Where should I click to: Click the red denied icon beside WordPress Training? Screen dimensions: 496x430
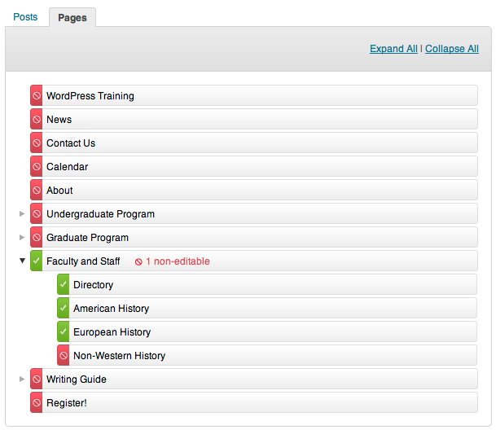(37, 95)
